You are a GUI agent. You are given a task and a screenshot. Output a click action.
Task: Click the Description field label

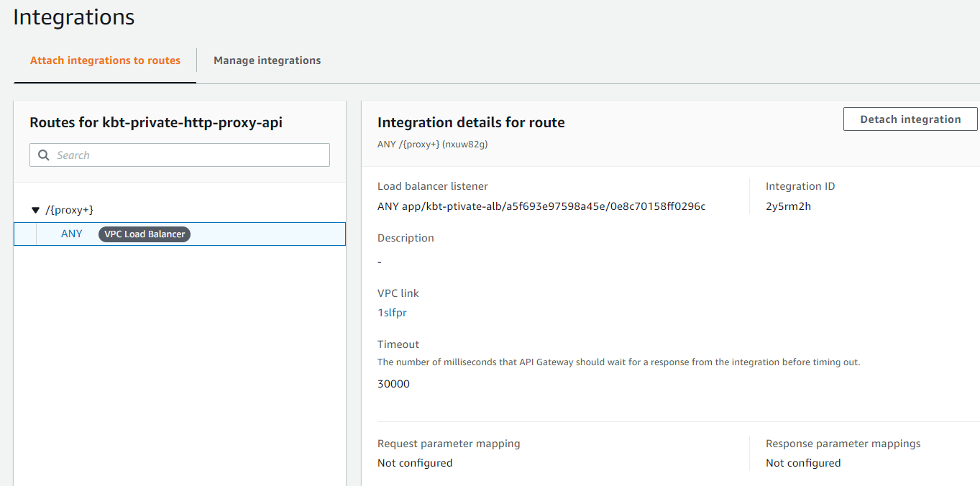coord(406,238)
